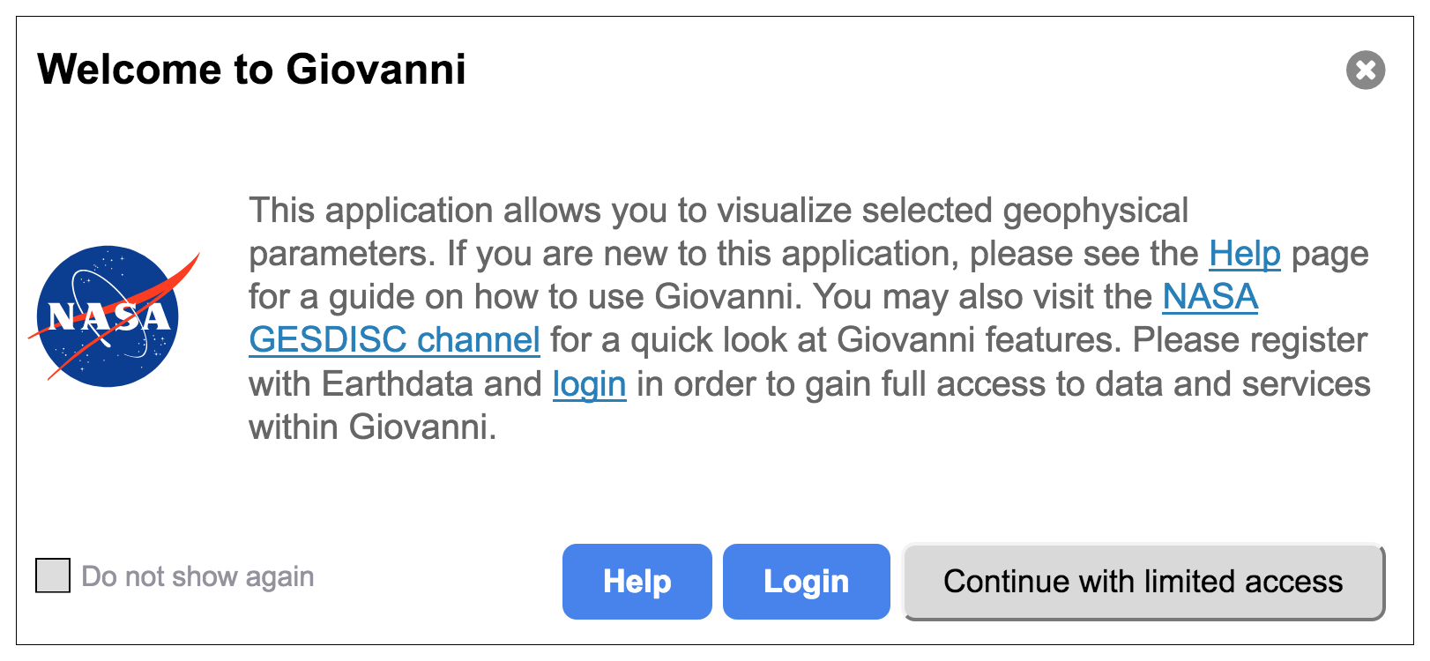
Task: Click the word 'Earthdata' in the message
Action: click(x=397, y=384)
